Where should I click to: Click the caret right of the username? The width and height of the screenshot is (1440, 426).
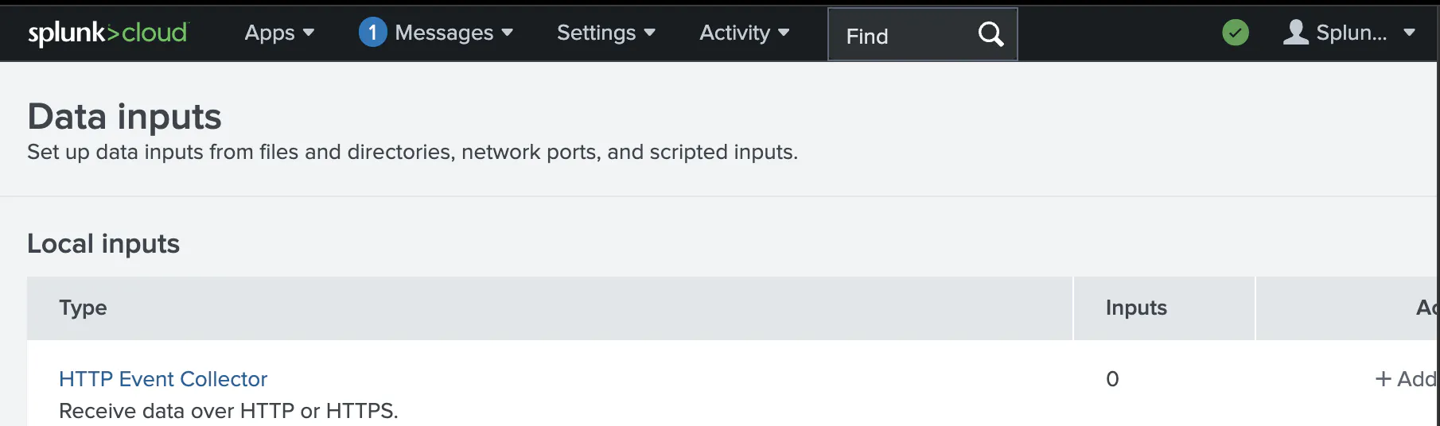click(1409, 33)
